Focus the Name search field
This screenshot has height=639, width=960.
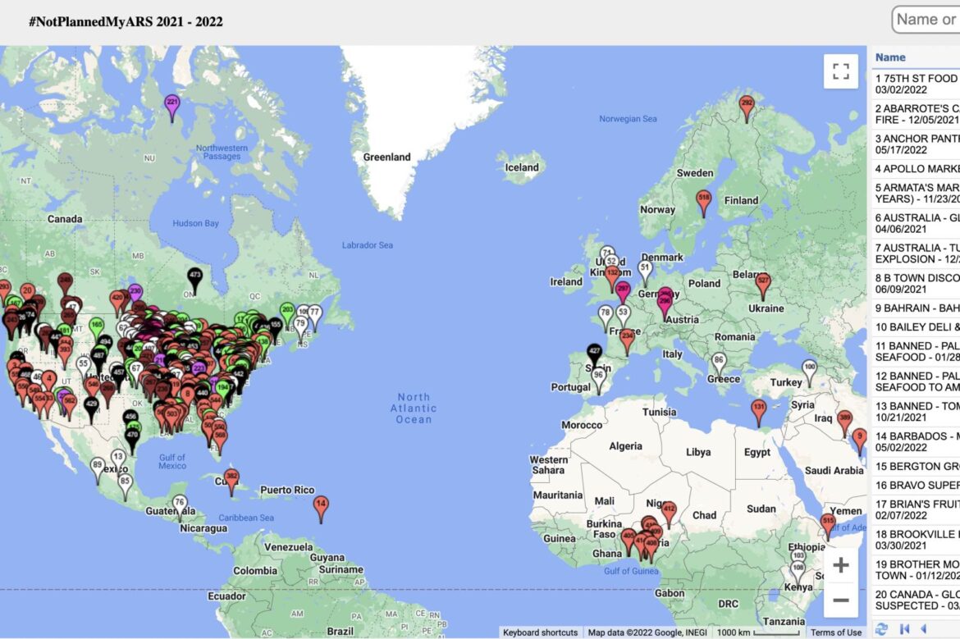click(x=926, y=20)
